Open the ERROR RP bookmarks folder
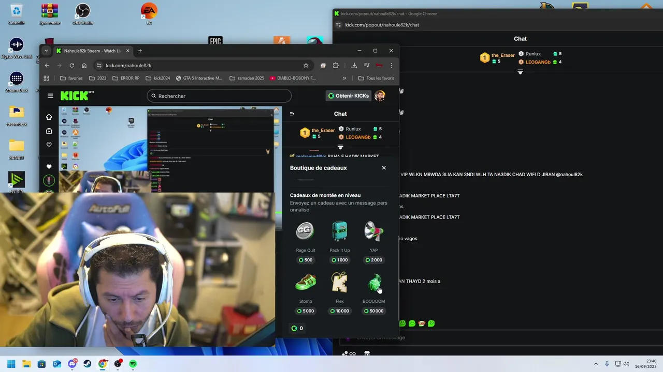 tap(125, 78)
